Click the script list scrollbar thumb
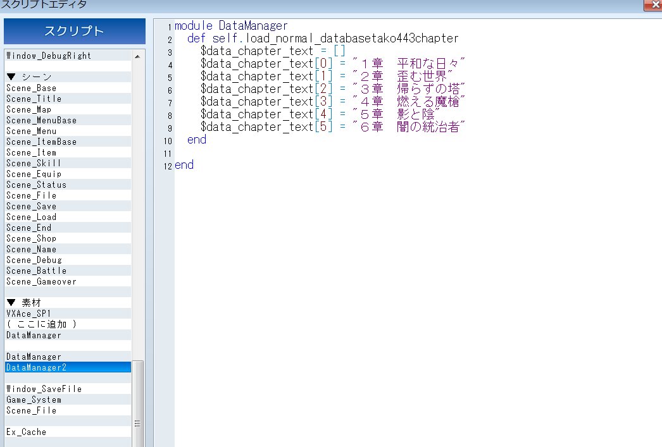This screenshot has width=662, height=447. click(137, 405)
